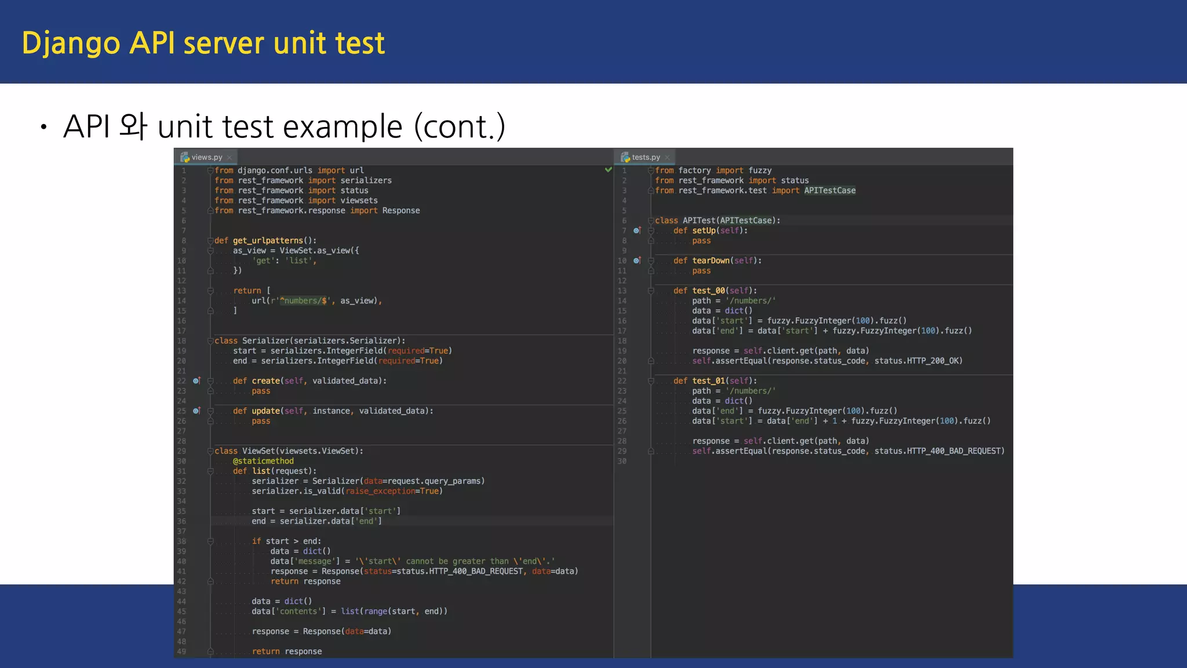Click the override gutter icon beside def tearDown
The image size is (1187, 668).
tap(637, 261)
